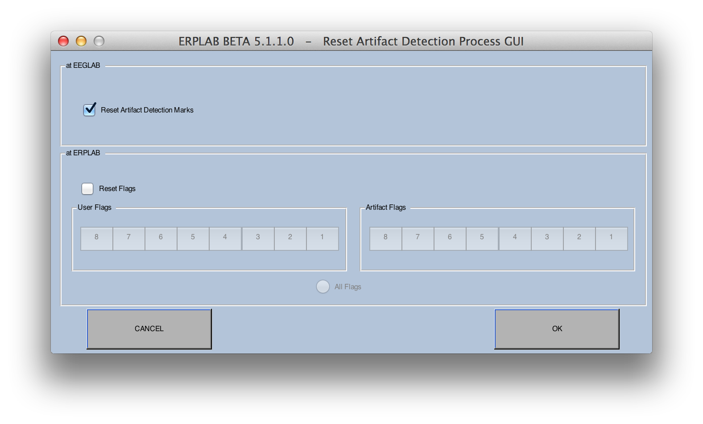Toggle User Flags button 2

coord(290,239)
